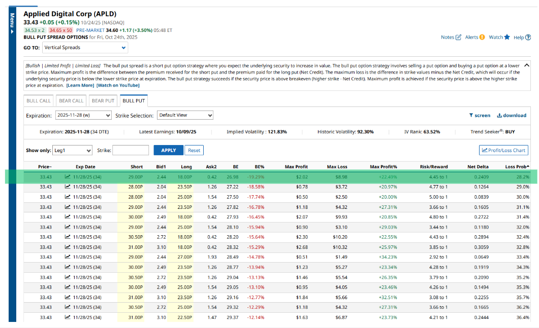Expand the Expiration date dropdown
Image resolution: width=539 pixels, height=328 pixels.
click(x=83, y=116)
